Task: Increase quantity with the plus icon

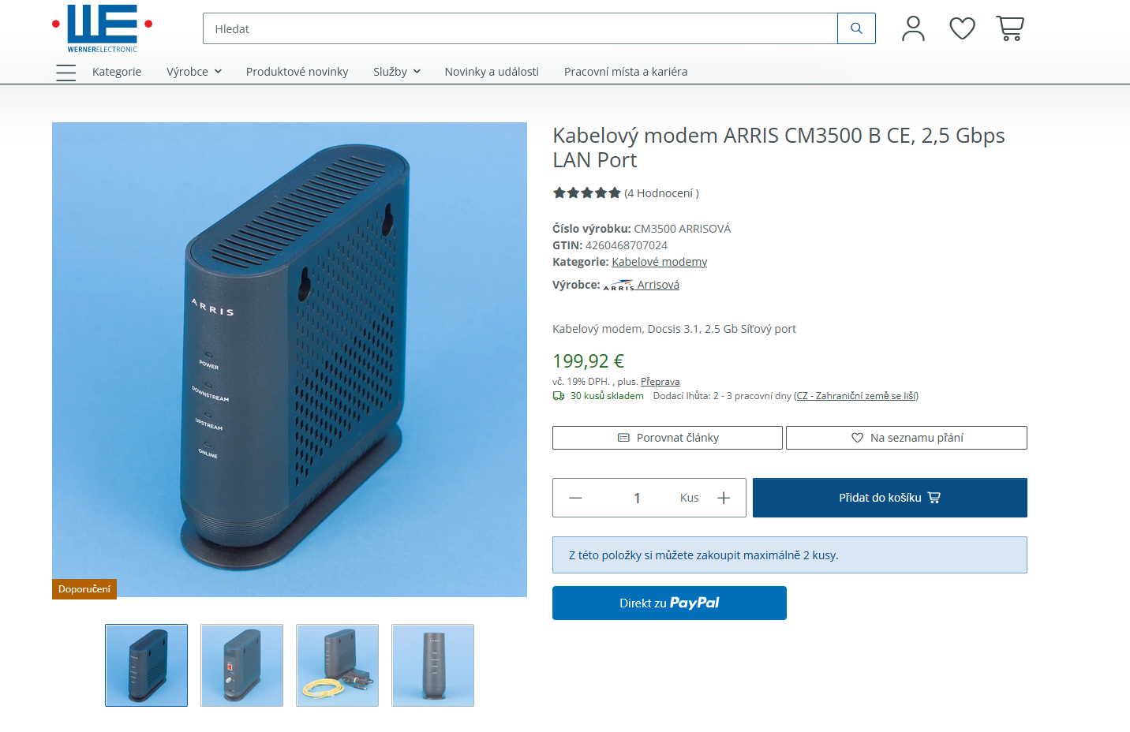Action: pos(724,498)
